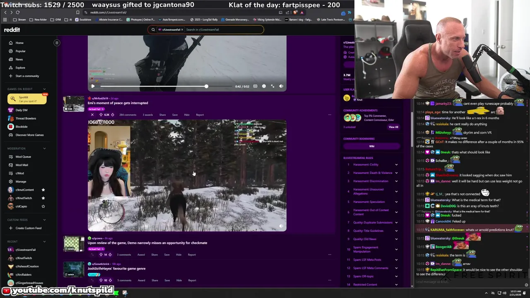This screenshot has height=298, width=530.
Task: Mute the top video volume
Action: (x=281, y=86)
